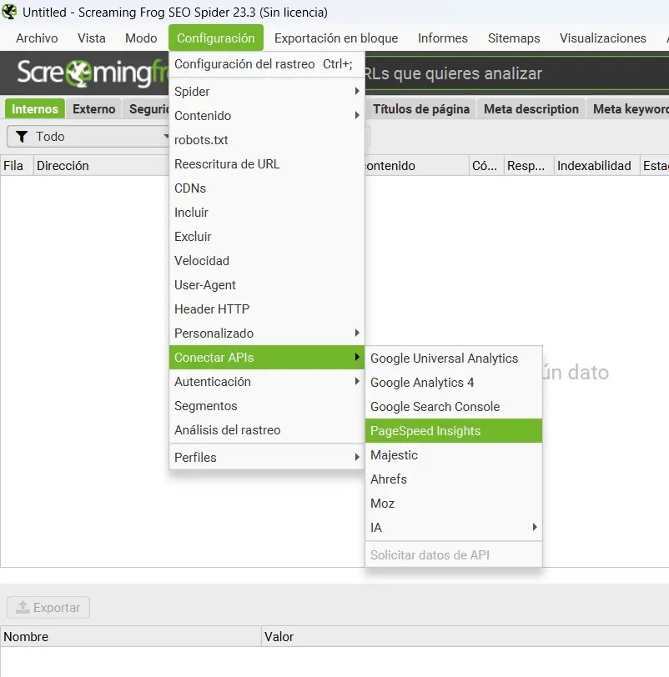Select Excluir menu entry

click(x=267, y=237)
